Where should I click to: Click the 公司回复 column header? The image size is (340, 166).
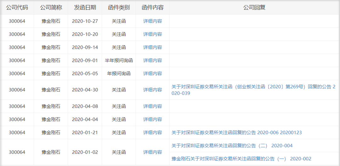[x=254, y=8]
